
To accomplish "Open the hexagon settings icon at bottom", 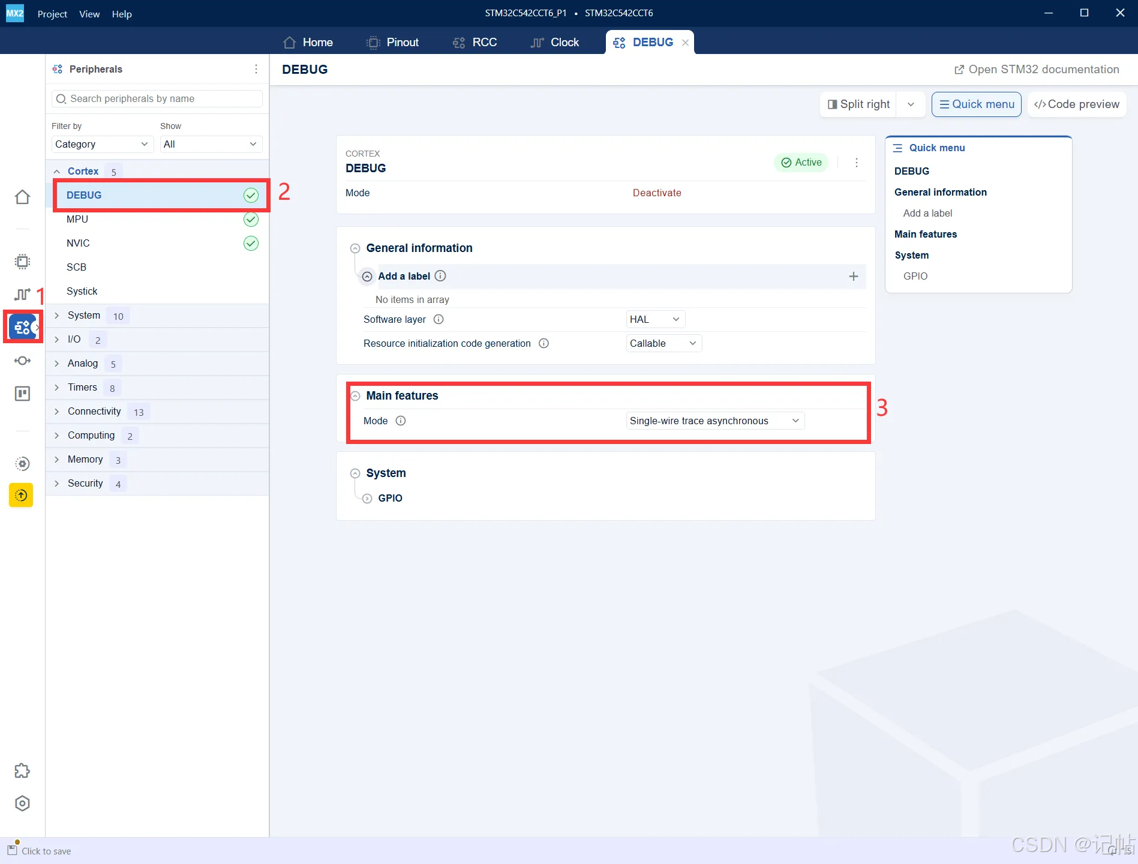I will pyautogui.click(x=22, y=803).
